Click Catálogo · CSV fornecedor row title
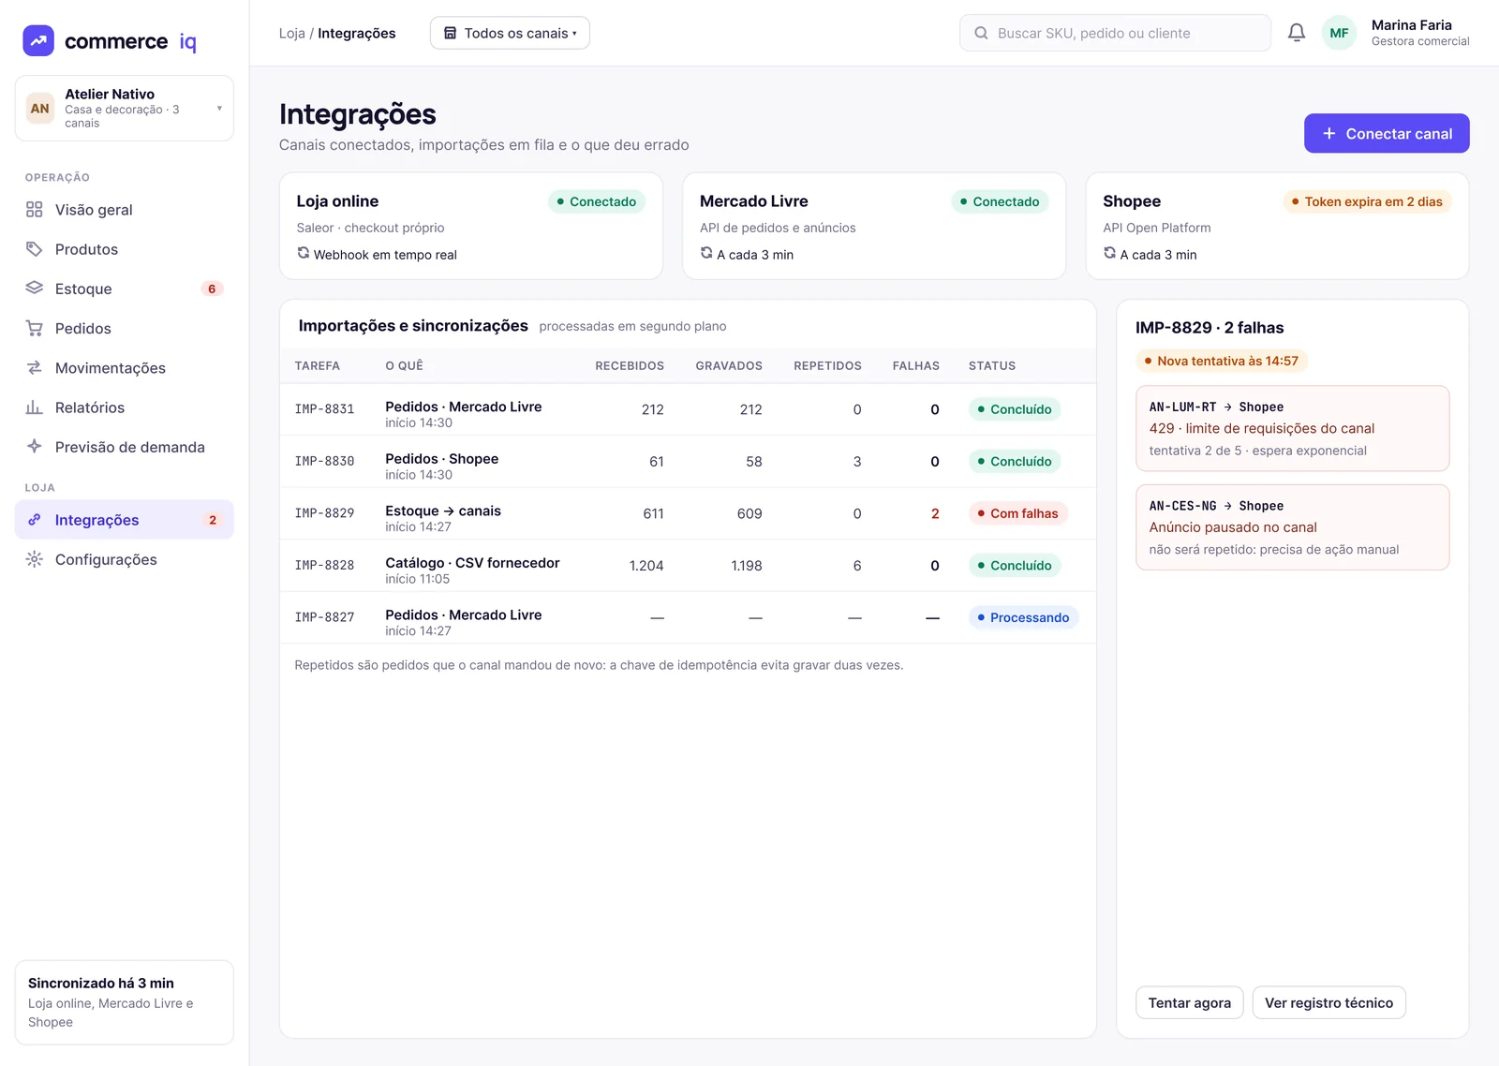Viewport: 1499px width, 1066px height. click(472, 563)
